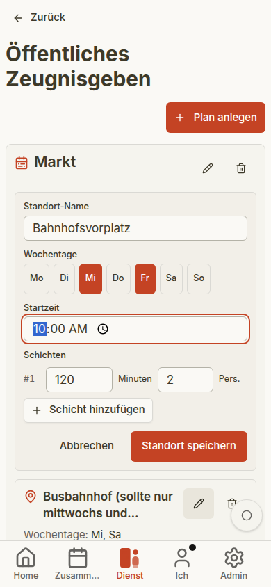Open the Dienst tab
271x587 pixels.
130,563
